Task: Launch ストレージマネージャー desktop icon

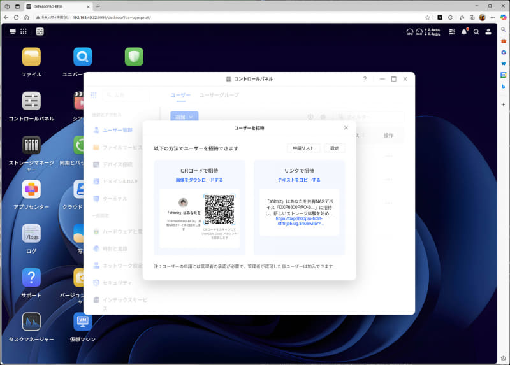Action: click(x=31, y=145)
